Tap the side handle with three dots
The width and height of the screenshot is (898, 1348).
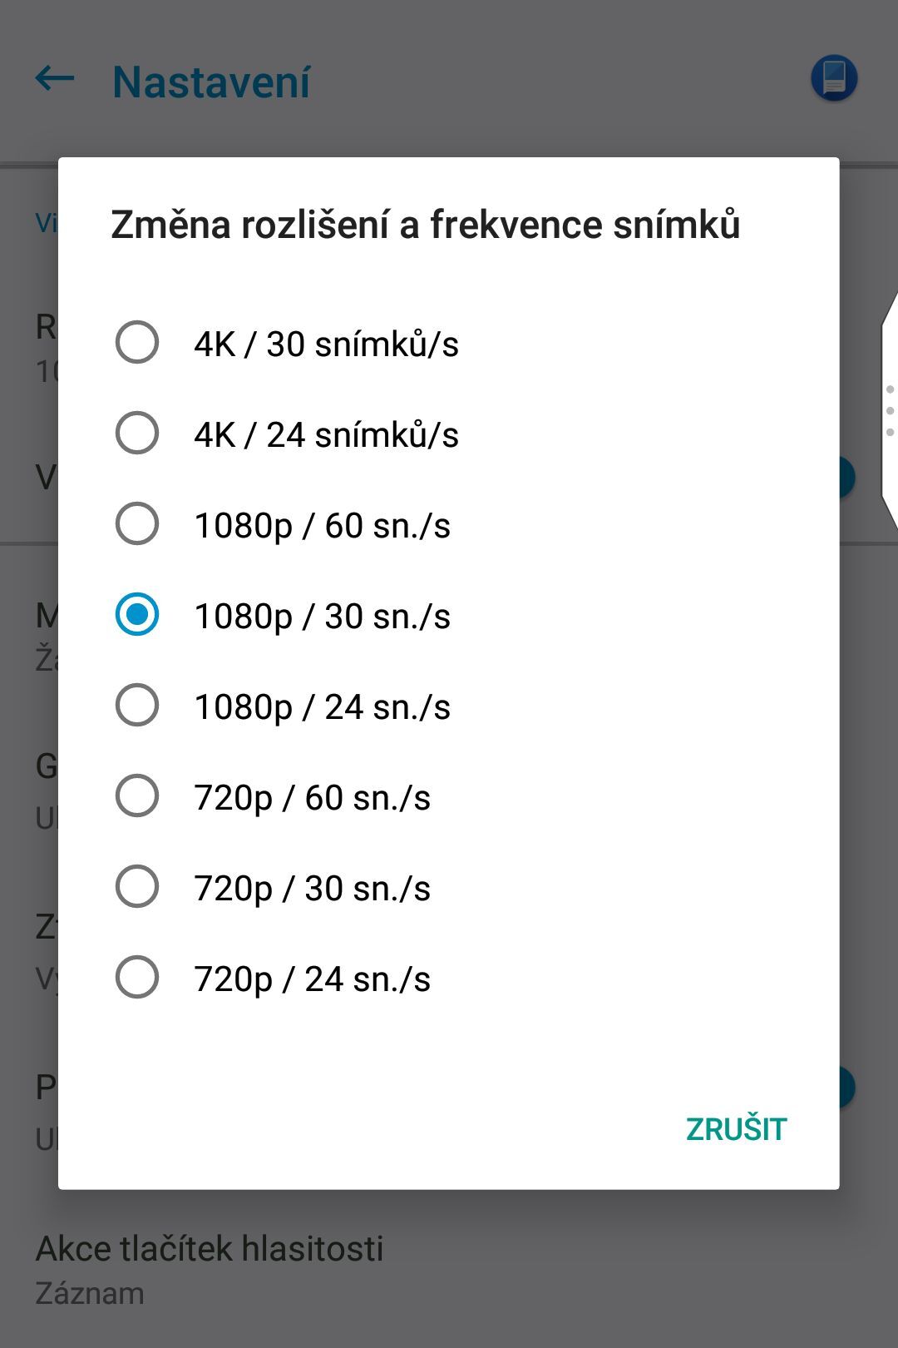click(889, 411)
